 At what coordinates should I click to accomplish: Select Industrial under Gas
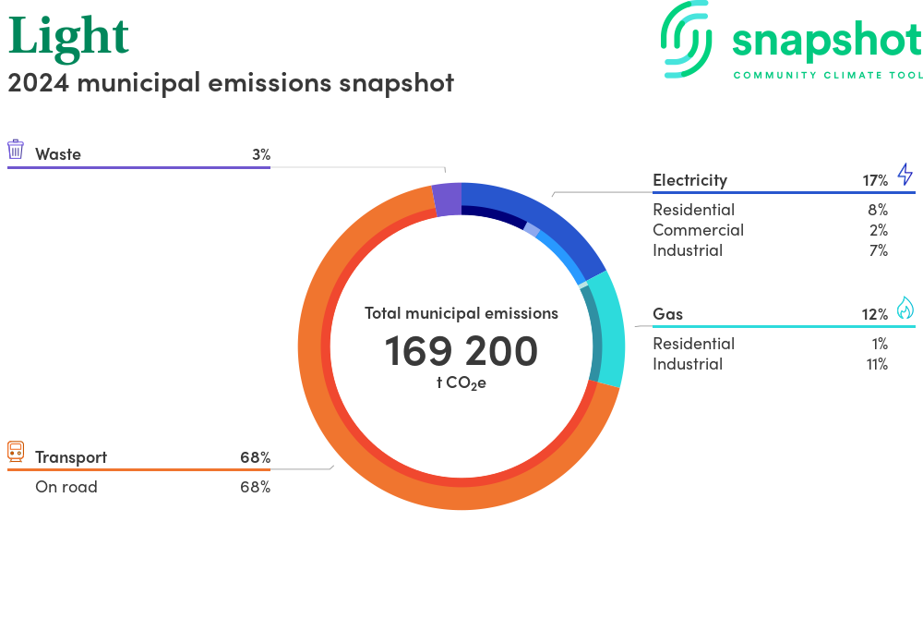point(688,364)
